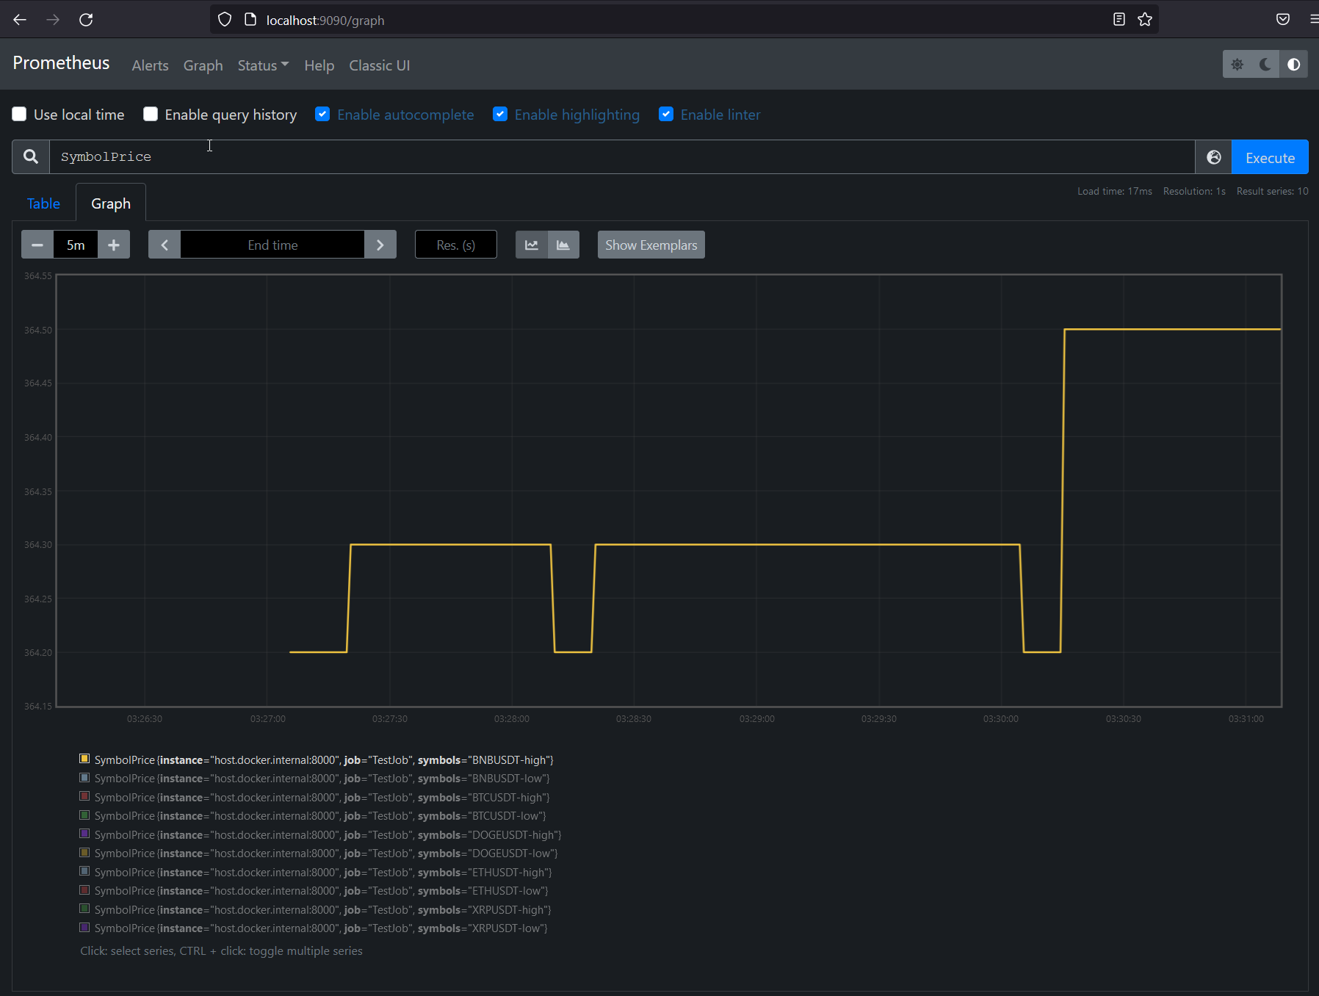The height and width of the screenshot is (996, 1319).
Task: Open the Help page
Action: click(x=319, y=65)
